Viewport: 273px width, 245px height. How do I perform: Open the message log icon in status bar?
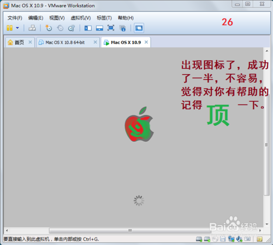tap(259, 239)
